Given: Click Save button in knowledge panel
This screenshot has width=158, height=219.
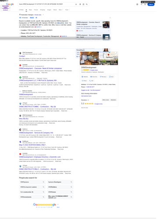Looking at the screenshot, I should 111,77.
